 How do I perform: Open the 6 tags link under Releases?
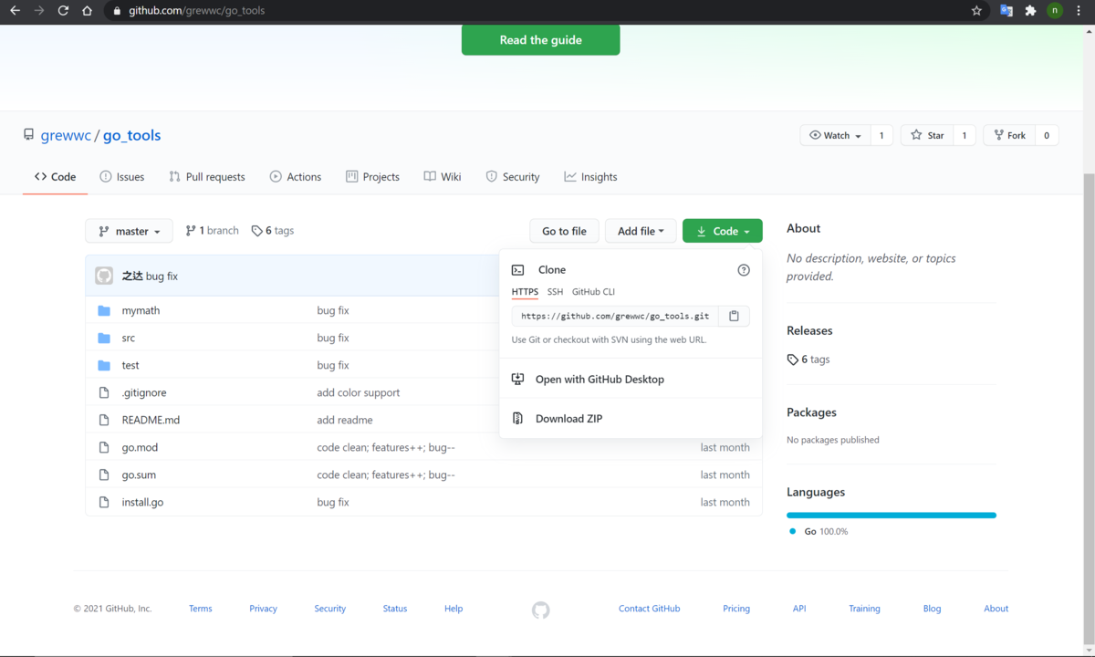coord(808,360)
